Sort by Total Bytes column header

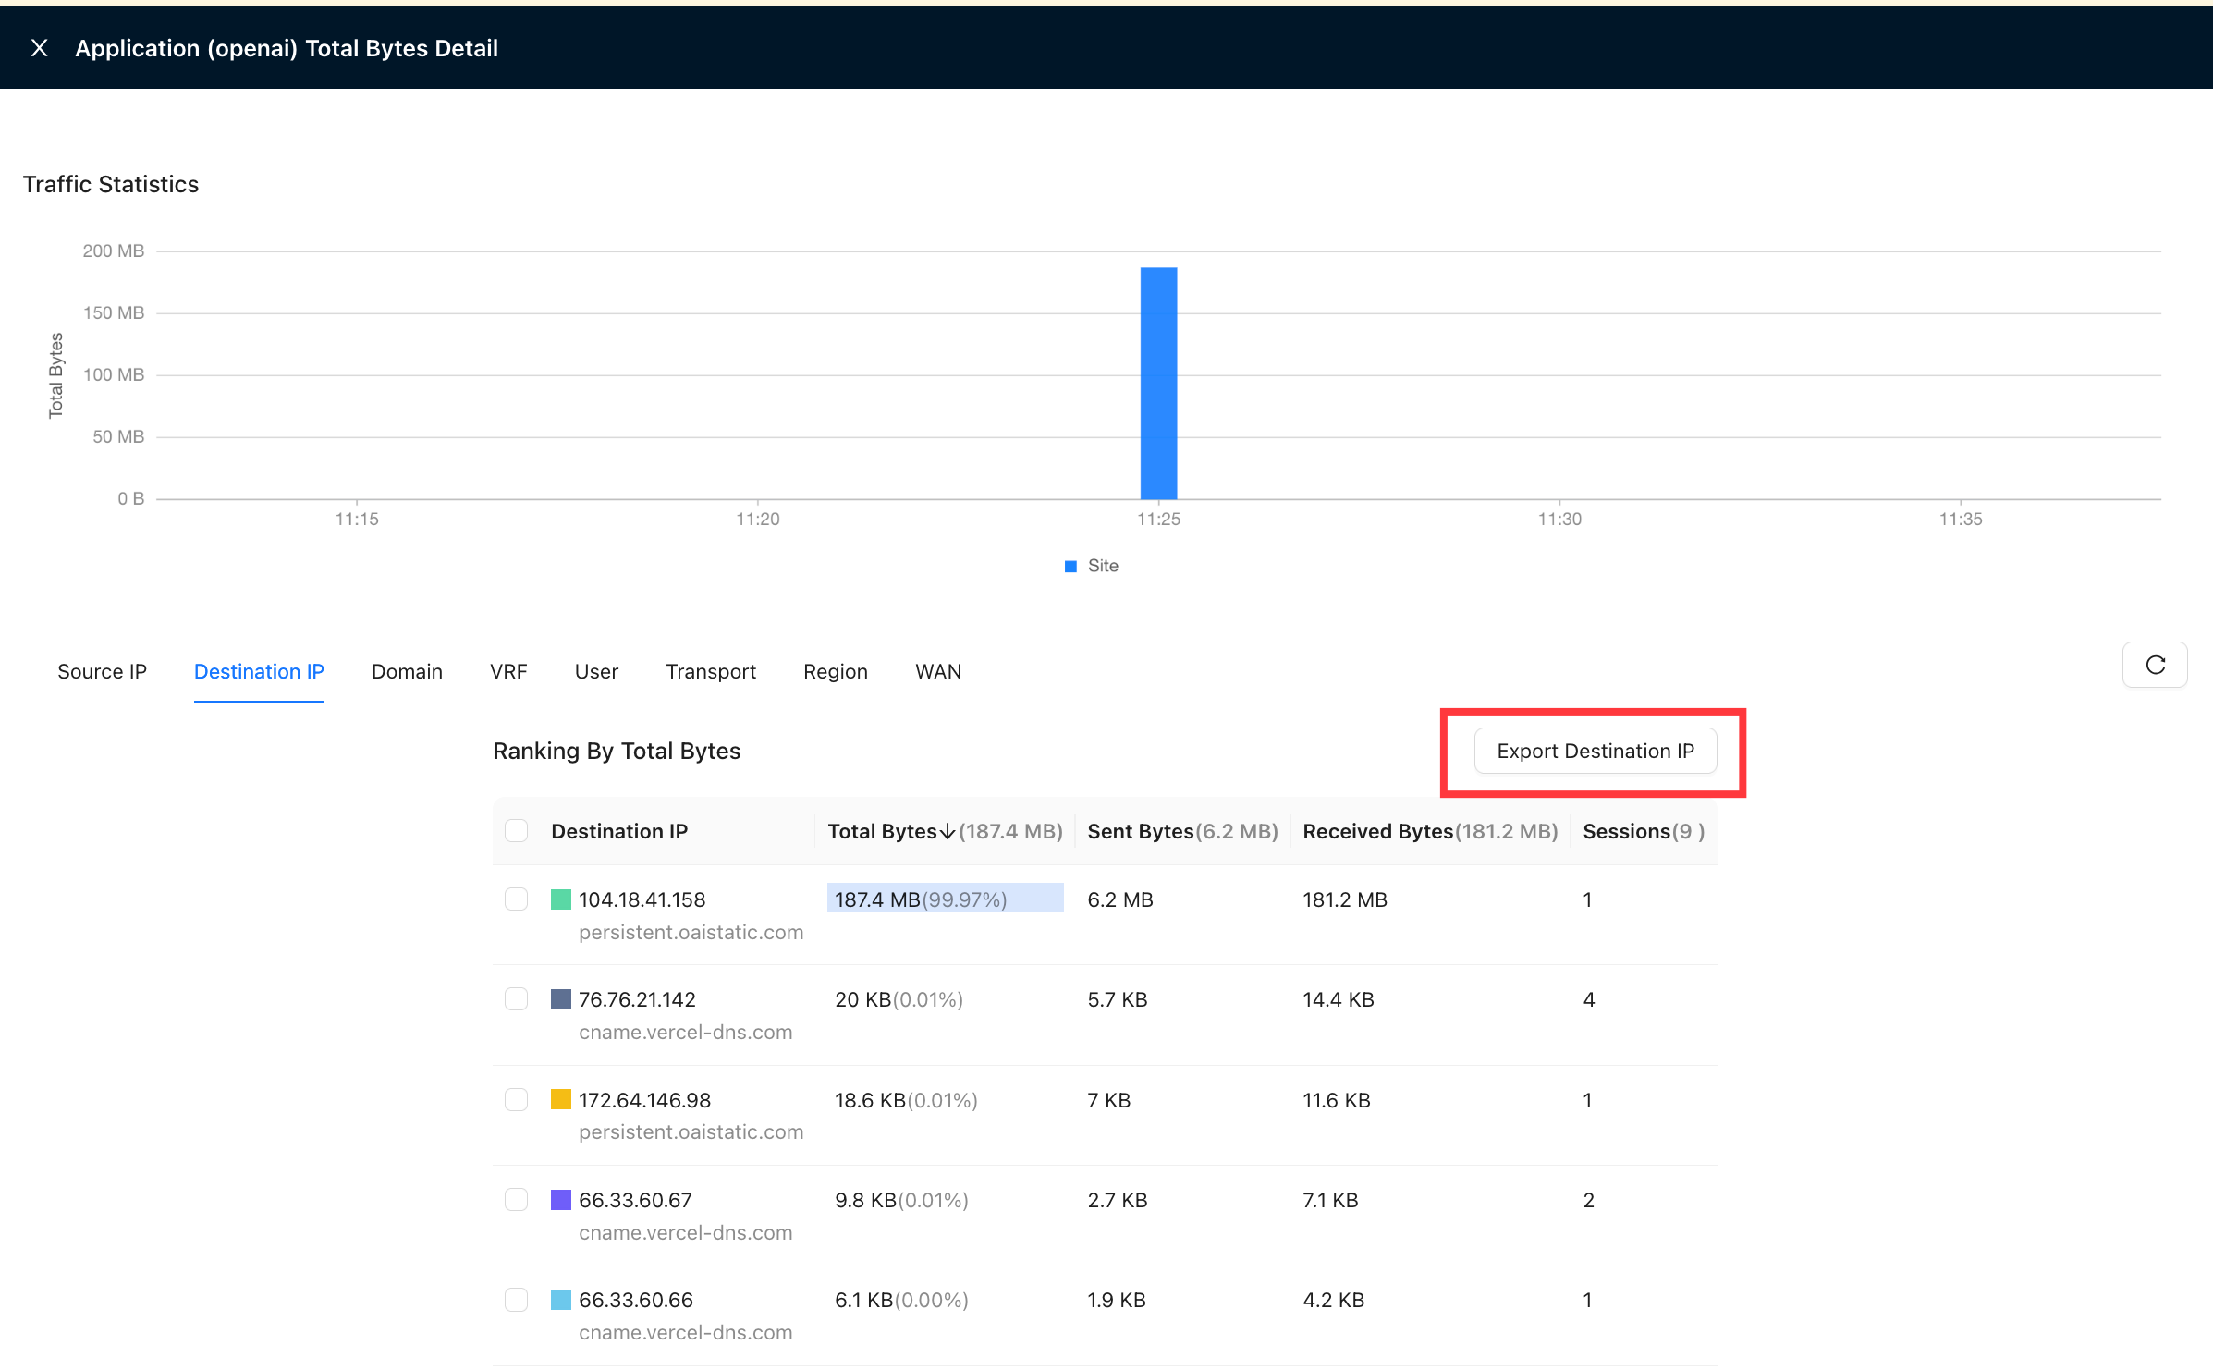pyautogui.click(x=945, y=832)
